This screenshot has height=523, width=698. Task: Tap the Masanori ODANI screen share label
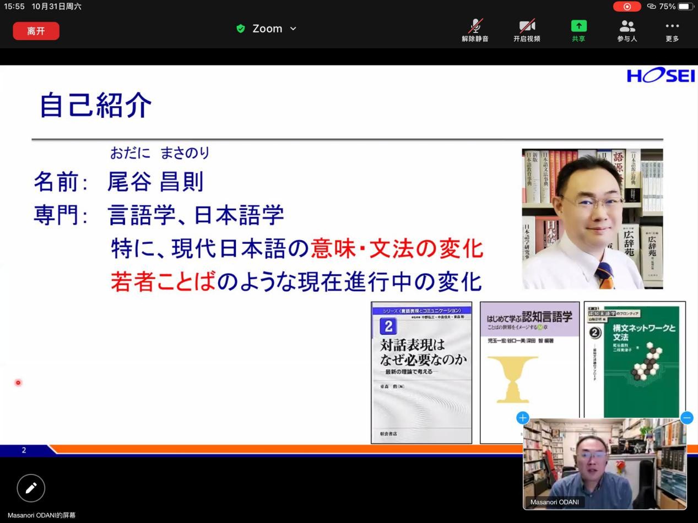pos(42,515)
